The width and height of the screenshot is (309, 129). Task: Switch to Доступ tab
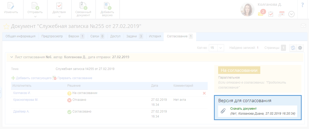point(115,36)
